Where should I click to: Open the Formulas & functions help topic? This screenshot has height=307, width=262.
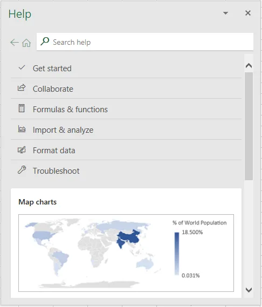pos(126,109)
